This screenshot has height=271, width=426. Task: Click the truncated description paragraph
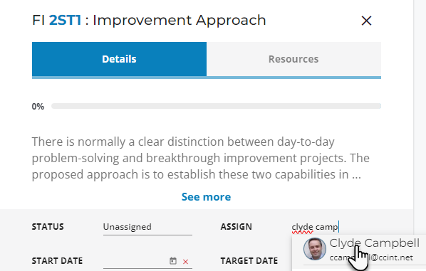tap(200, 158)
